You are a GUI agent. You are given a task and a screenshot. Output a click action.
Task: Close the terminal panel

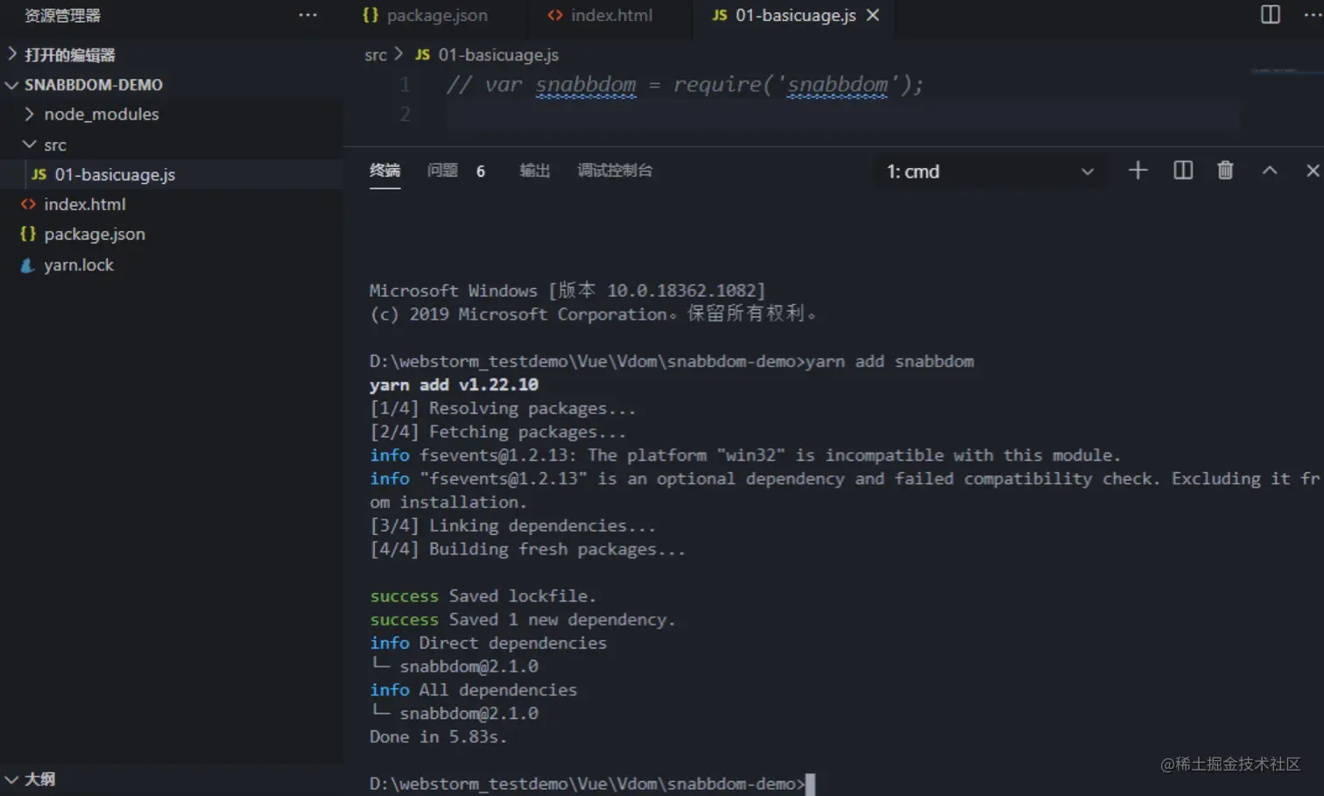[1312, 171]
